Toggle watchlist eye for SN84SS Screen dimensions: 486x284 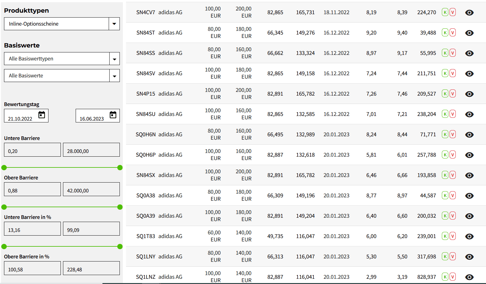coord(469,53)
